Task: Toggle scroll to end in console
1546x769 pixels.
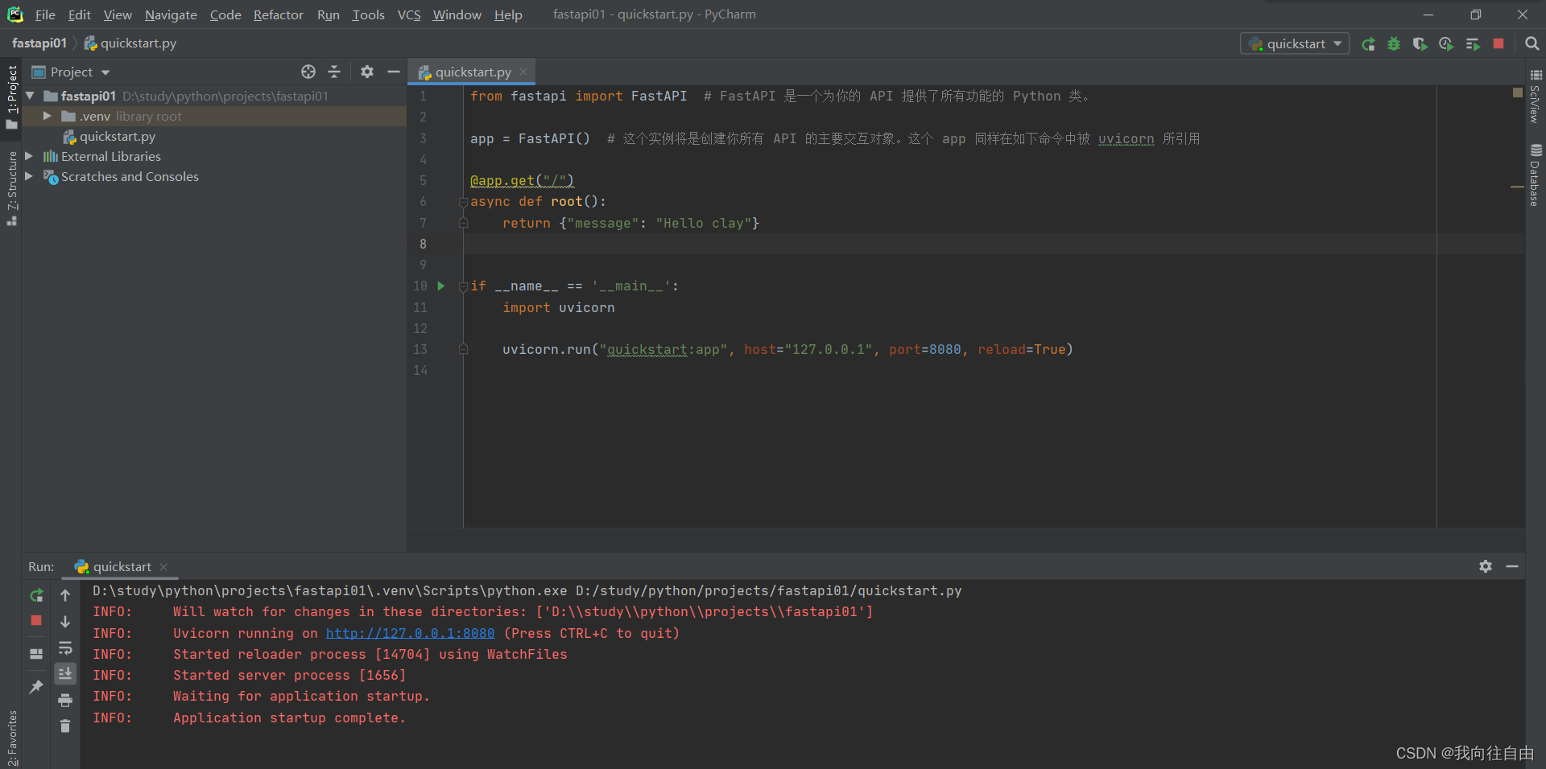Action: point(65,673)
